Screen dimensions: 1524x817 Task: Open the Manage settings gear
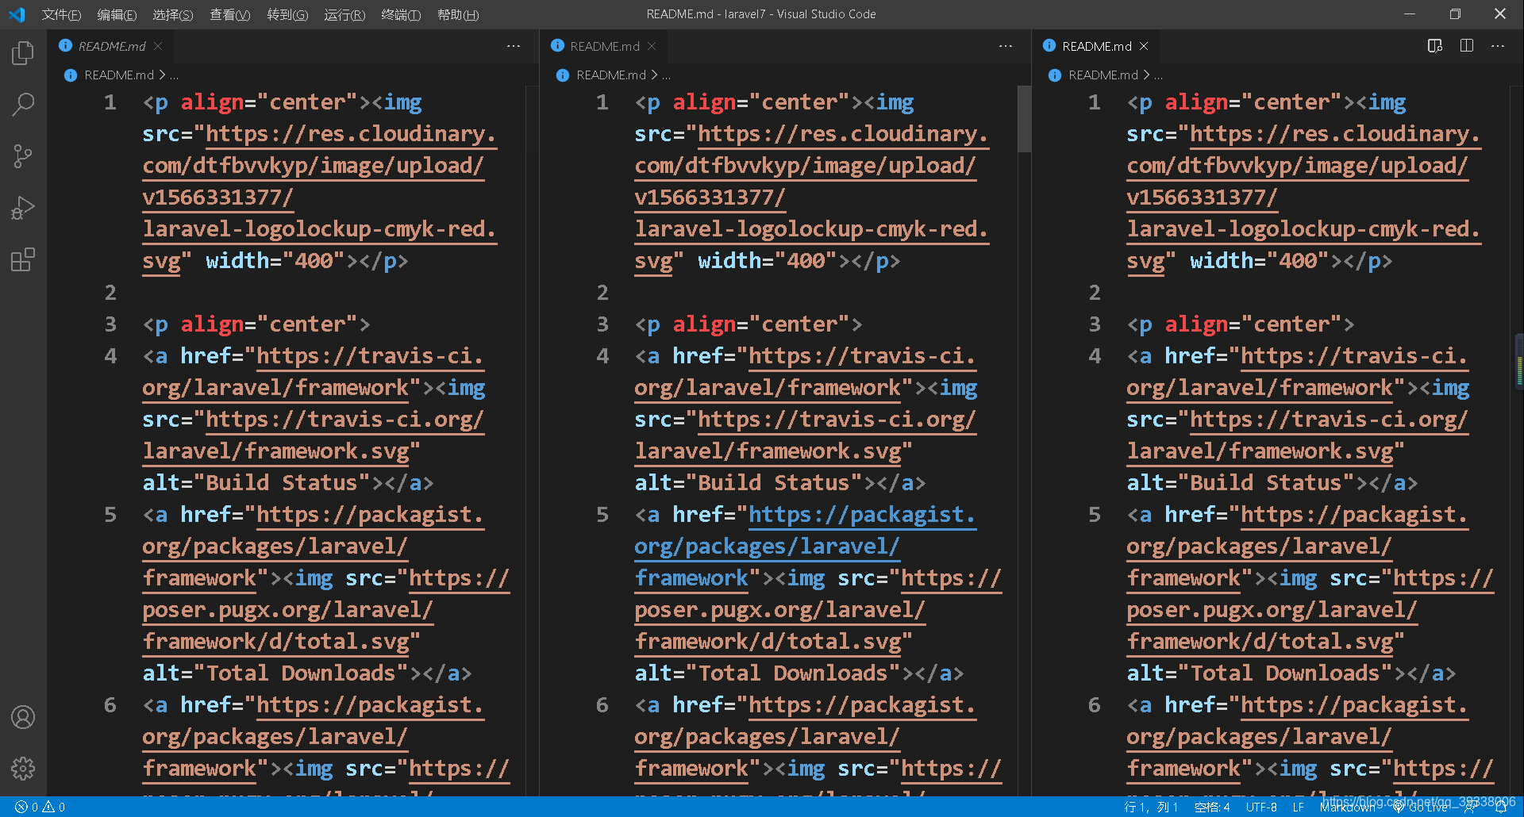23,768
